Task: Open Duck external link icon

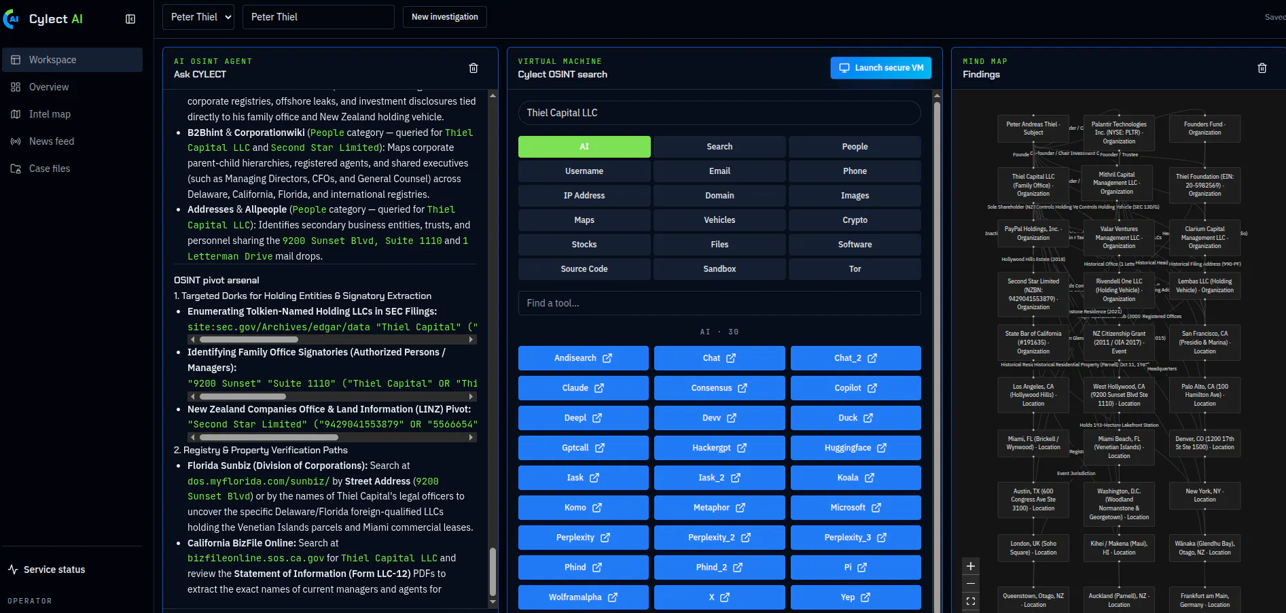Action: (868, 418)
